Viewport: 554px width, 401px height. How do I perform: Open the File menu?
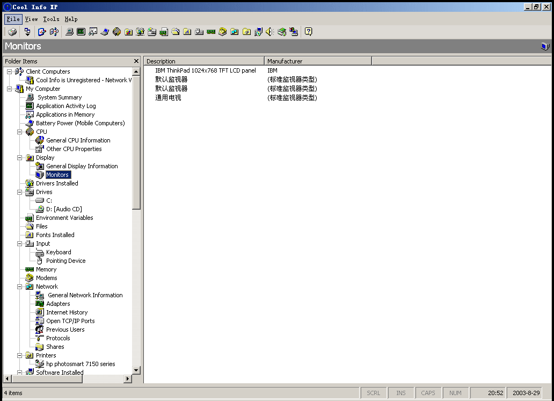pyautogui.click(x=13, y=19)
